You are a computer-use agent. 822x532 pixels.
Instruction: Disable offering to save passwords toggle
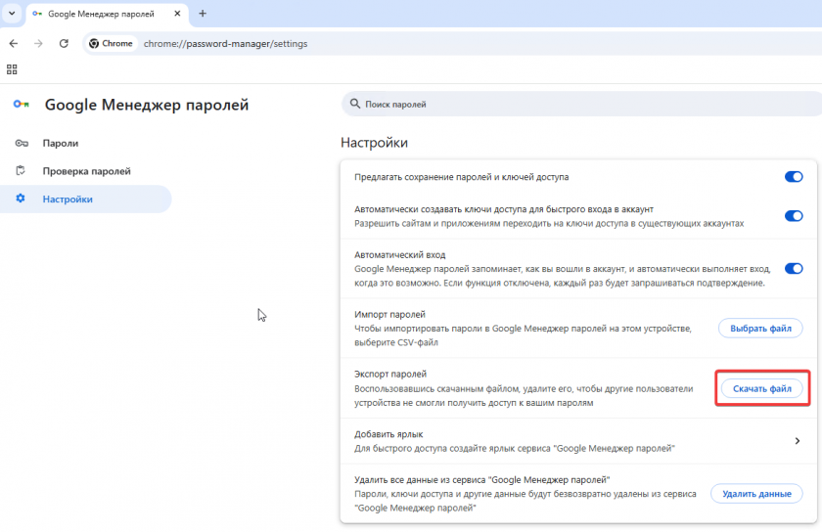click(793, 177)
